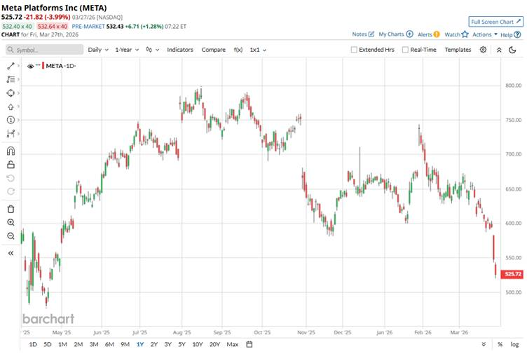Toggle META series visibility eye
Screen dimensions: 527x354
click(x=31, y=66)
